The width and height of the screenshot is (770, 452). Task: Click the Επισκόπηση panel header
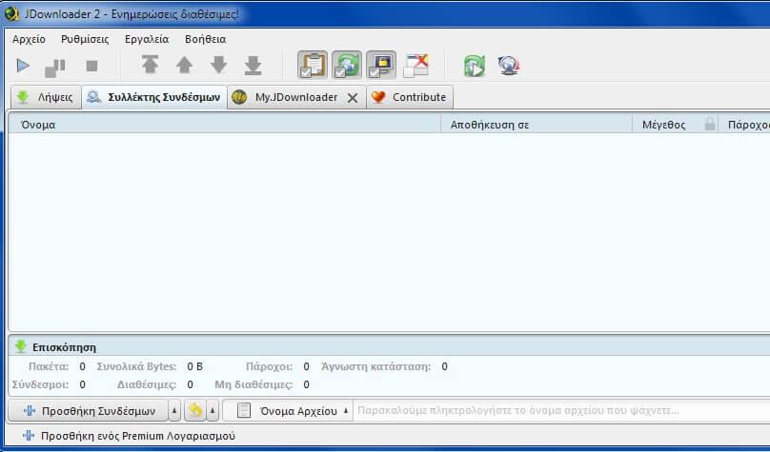[x=389, y=347]
